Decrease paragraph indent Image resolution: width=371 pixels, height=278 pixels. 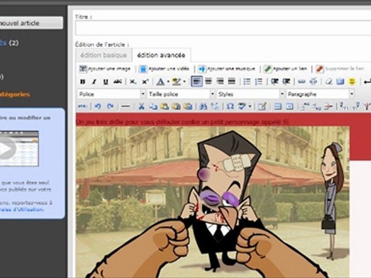274,81
